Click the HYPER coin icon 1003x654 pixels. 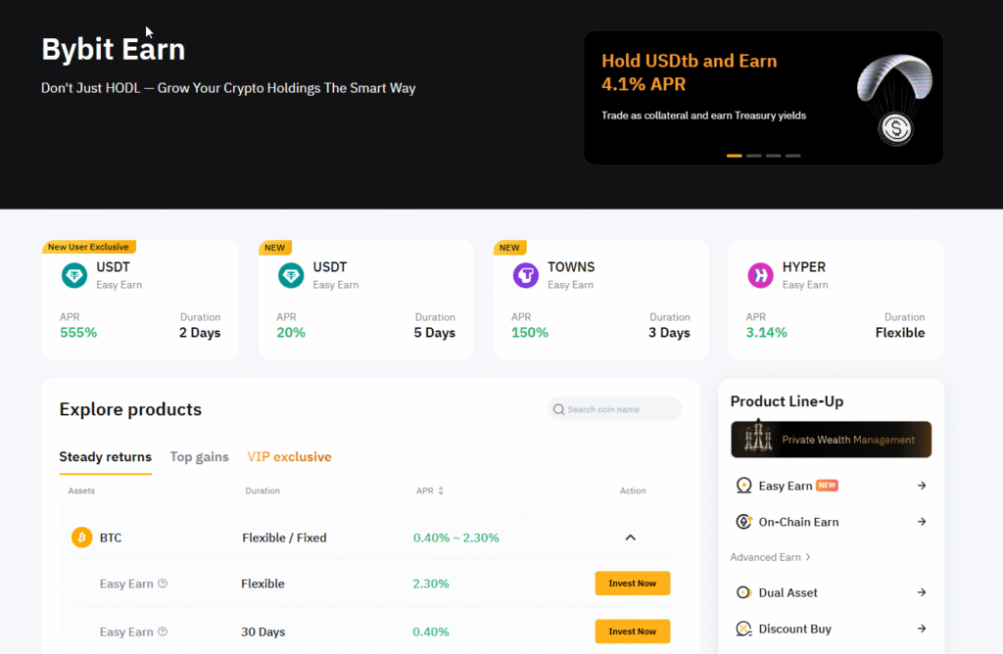[x=760, y=275]
